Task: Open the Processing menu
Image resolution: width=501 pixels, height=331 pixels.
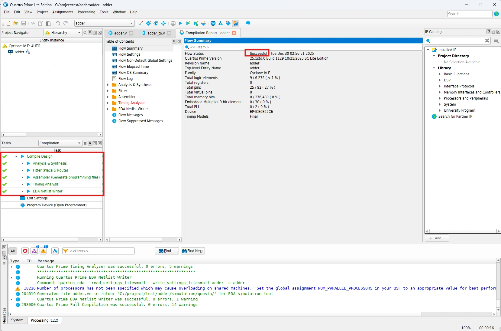Action: click(86, 12)
